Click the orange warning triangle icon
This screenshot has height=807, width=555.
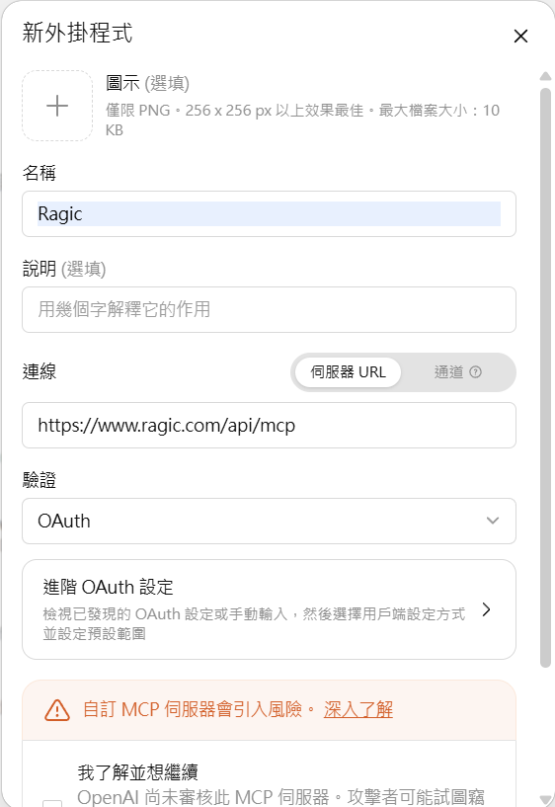click(57, 710)
